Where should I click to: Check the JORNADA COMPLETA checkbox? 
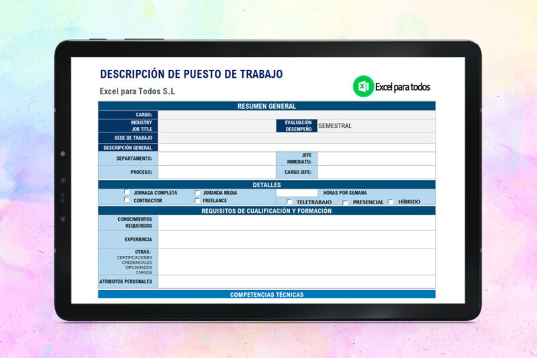[127, 192]
